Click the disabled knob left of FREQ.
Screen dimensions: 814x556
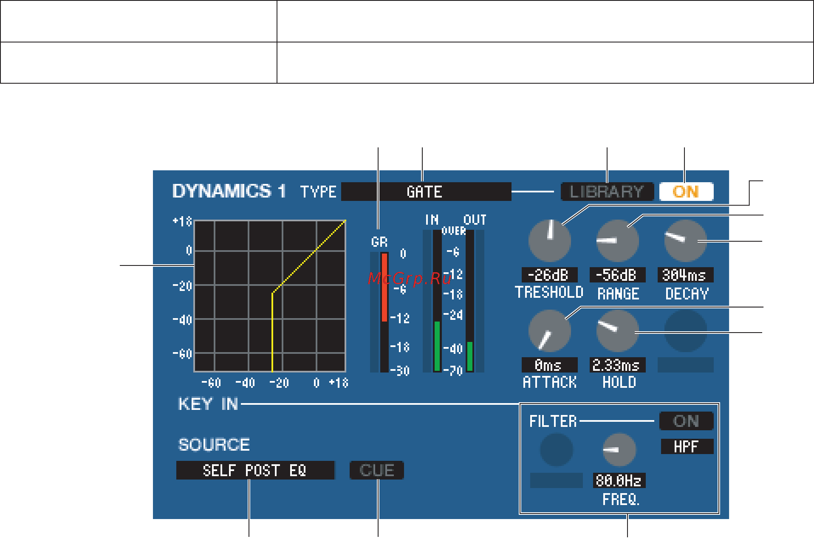click(x=556, y=450)
